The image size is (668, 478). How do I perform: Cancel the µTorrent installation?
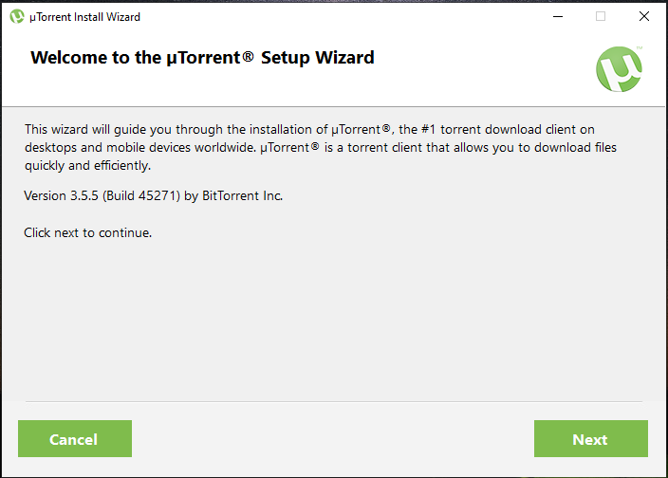75,438
